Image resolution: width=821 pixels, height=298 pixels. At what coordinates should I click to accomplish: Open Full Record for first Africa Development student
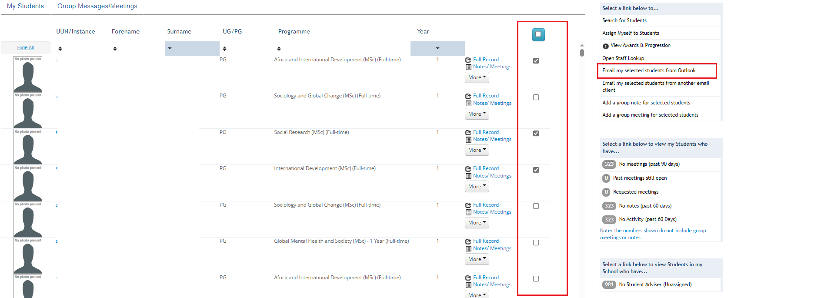(486, 60)
